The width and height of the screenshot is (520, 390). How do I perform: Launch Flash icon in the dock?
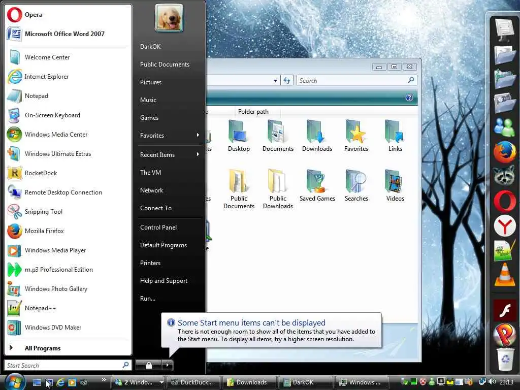tap(504, 311)
